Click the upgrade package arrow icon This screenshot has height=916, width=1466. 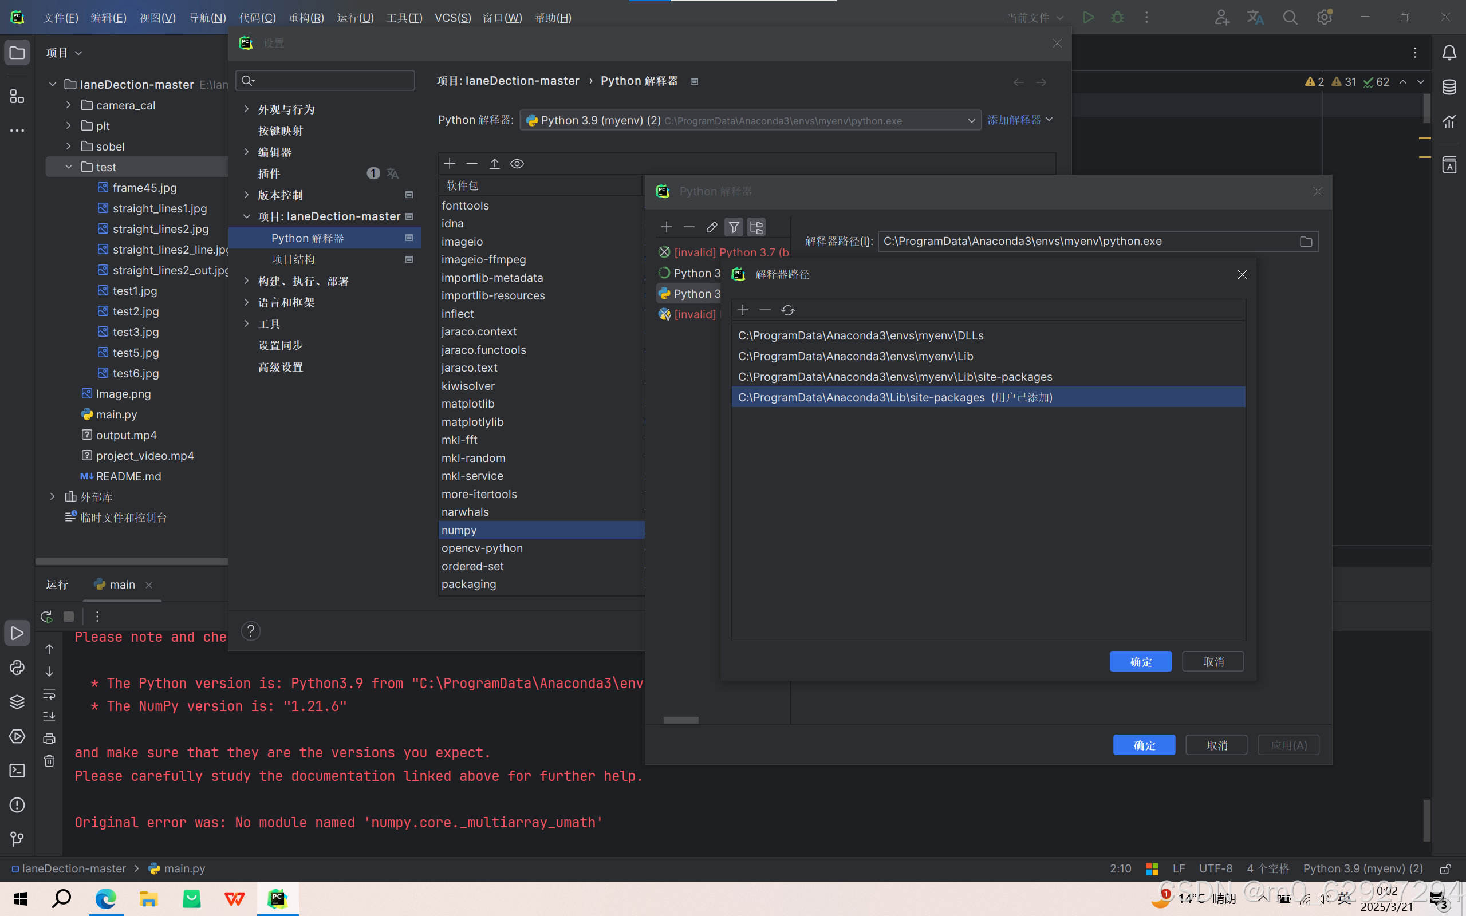[x=494, y=164]
